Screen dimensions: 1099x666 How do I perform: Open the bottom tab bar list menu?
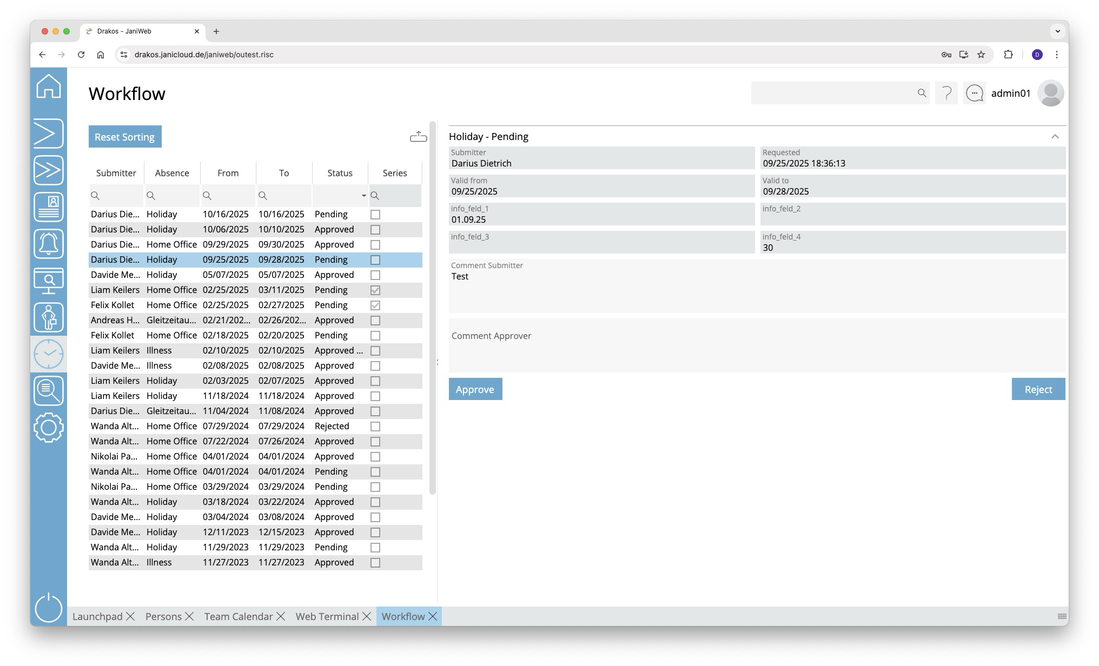click(1062, 616)
